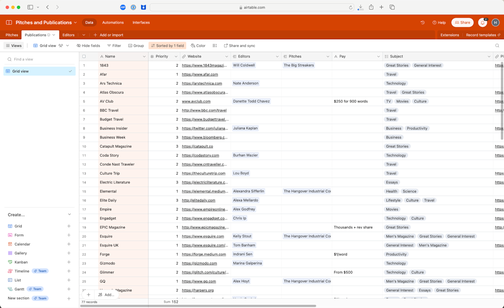Open Help
The image size is (504, 308).
coord(439,22)
